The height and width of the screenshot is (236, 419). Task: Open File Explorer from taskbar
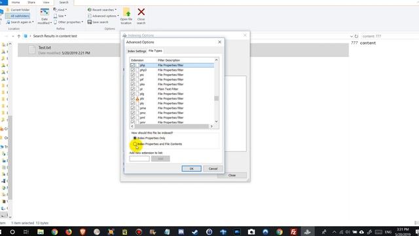pyautogui.click(x=41, y=231)
